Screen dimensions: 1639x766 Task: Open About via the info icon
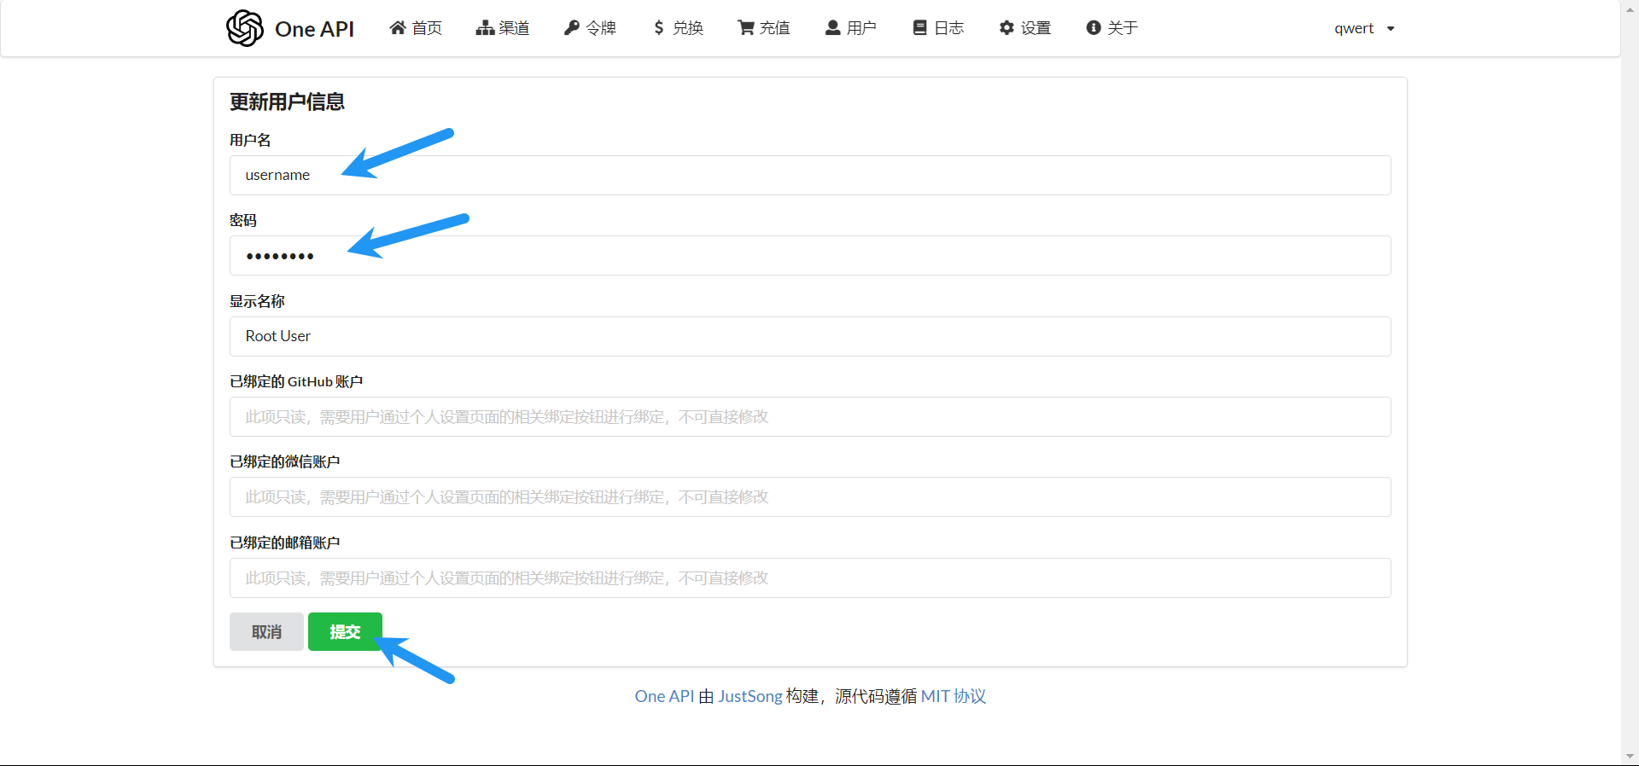[1094, 28]
